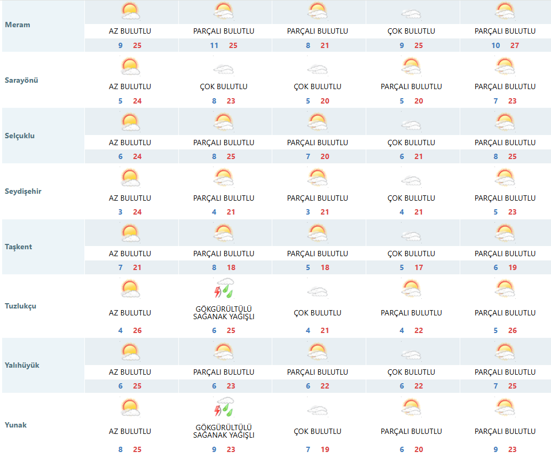
Task: Click Seydişehir's az bulutlu sun icon
Action: (x=130, y=178)
